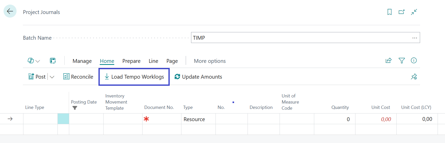Screen dimensions: 445x143
Task: Open the analysis mode table icon
Action: pos(53,61)
